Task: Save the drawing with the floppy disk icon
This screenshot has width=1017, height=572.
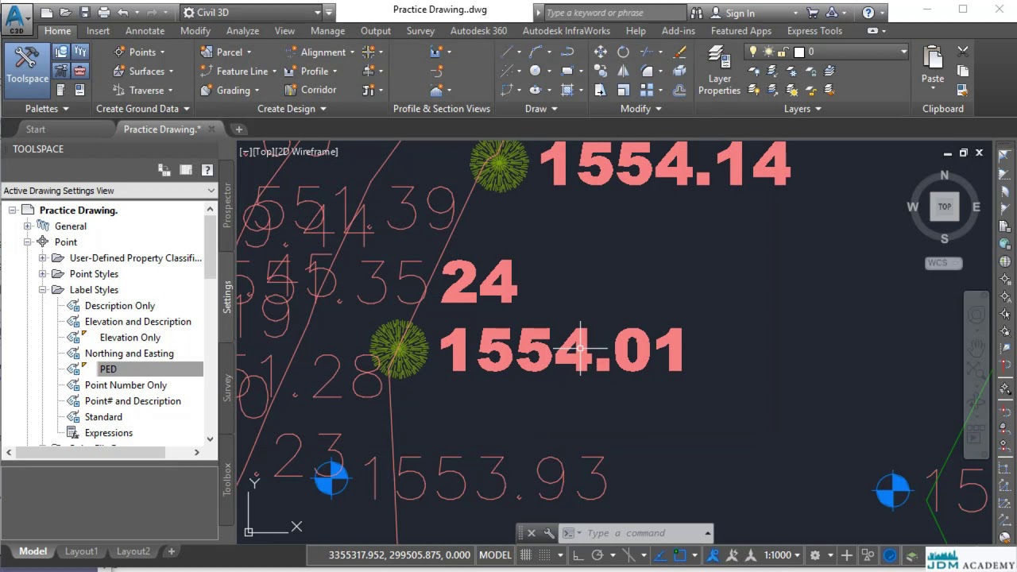Action: point(85,13)
